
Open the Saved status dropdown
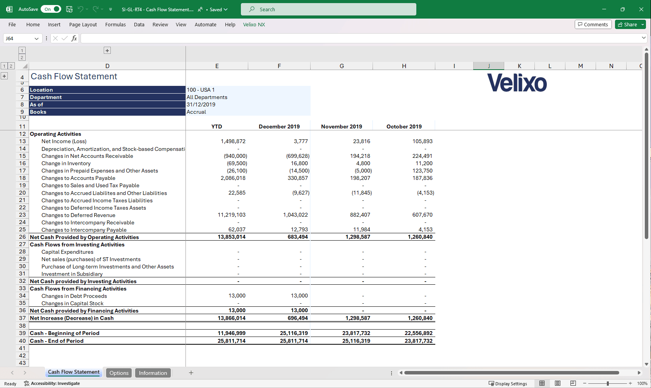pos(219,9)
